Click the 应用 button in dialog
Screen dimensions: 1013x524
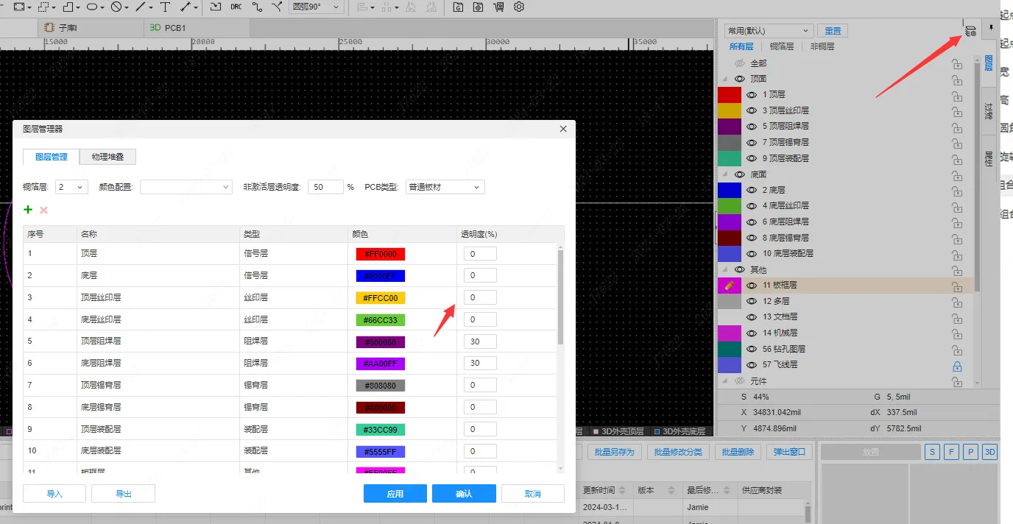click(x=395, y=494)
